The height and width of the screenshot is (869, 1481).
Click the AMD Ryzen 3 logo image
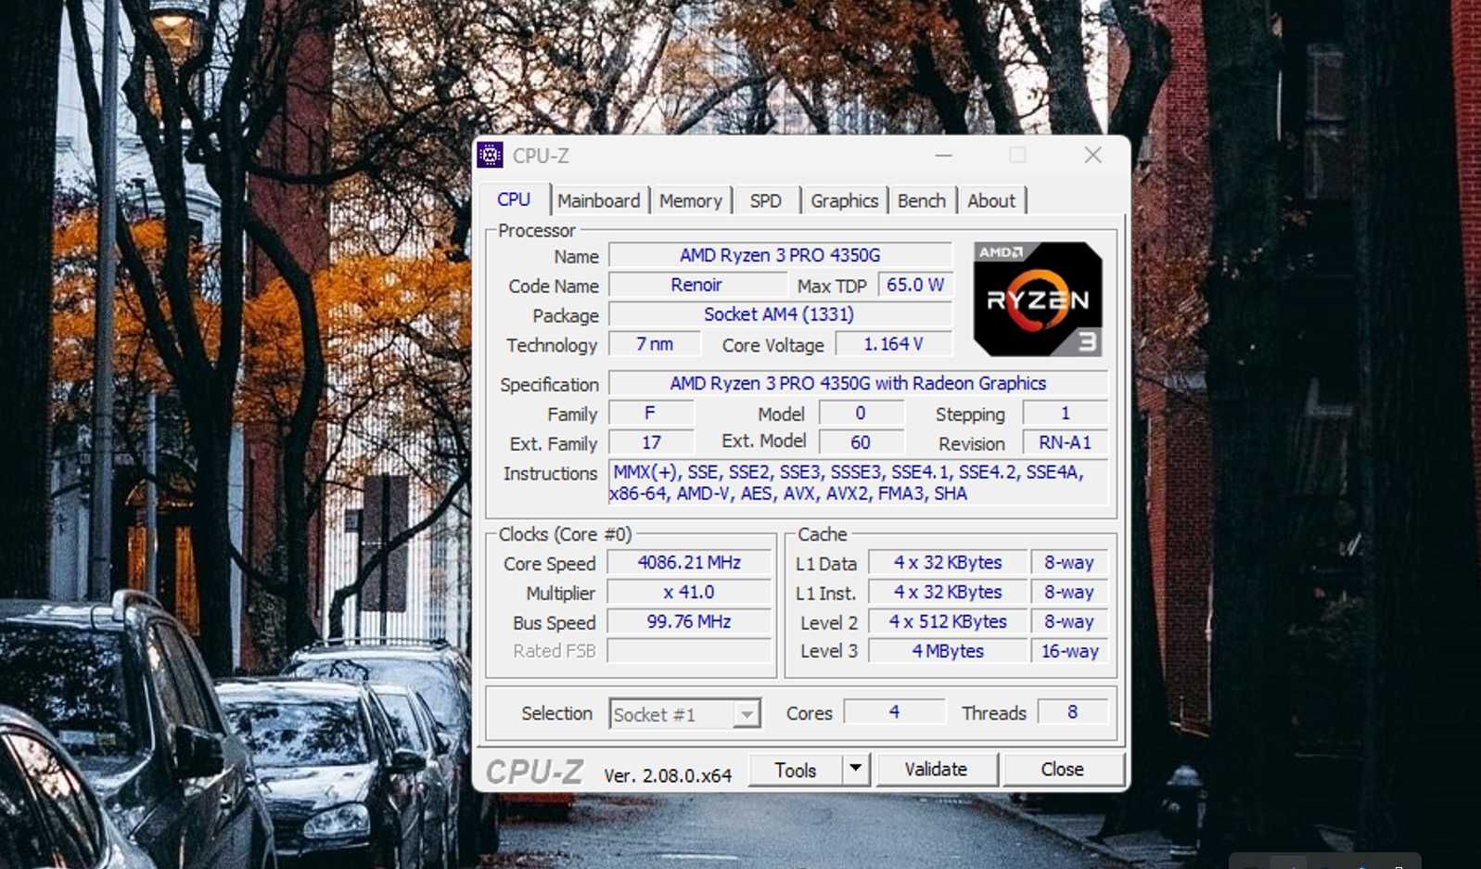1038,300
